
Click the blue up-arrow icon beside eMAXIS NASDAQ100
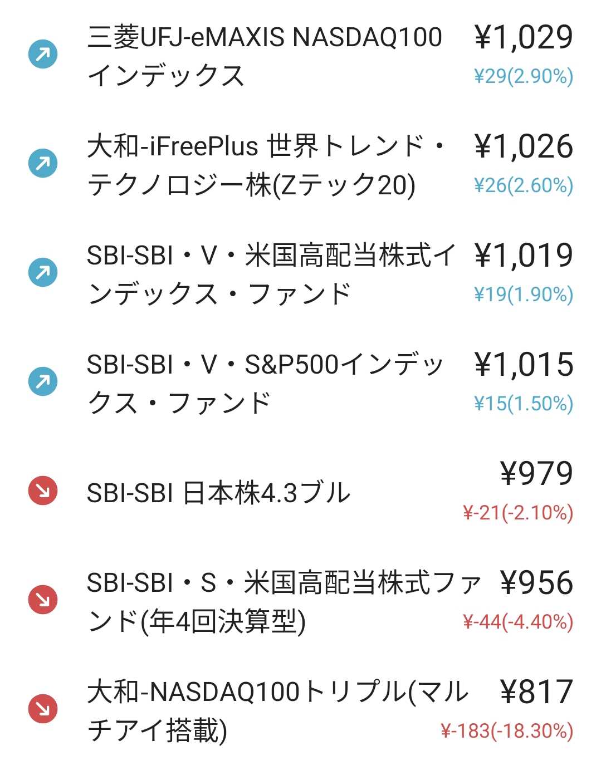[x=43, y=54]
